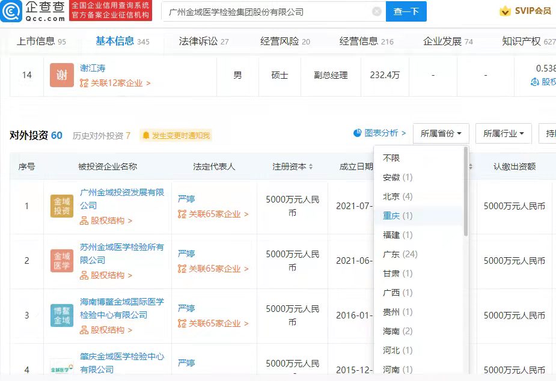The height and width of the screenshot is (381, 556).
Task: Open 肇庆金域医学检验中心有限公司 link
Action: [x=122, y=362]
